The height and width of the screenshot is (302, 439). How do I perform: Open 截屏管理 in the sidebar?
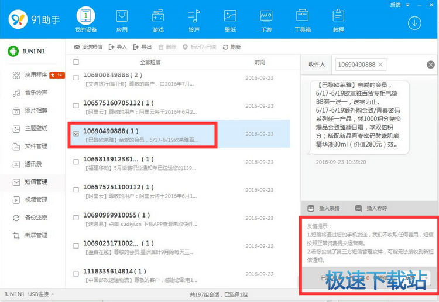click(x=30, y=236)
